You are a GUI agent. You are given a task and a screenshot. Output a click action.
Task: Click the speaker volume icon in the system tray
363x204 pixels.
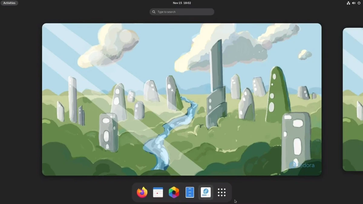(354, 3)
